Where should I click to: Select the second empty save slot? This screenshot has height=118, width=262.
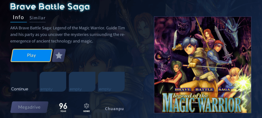[x=82, y=82]
